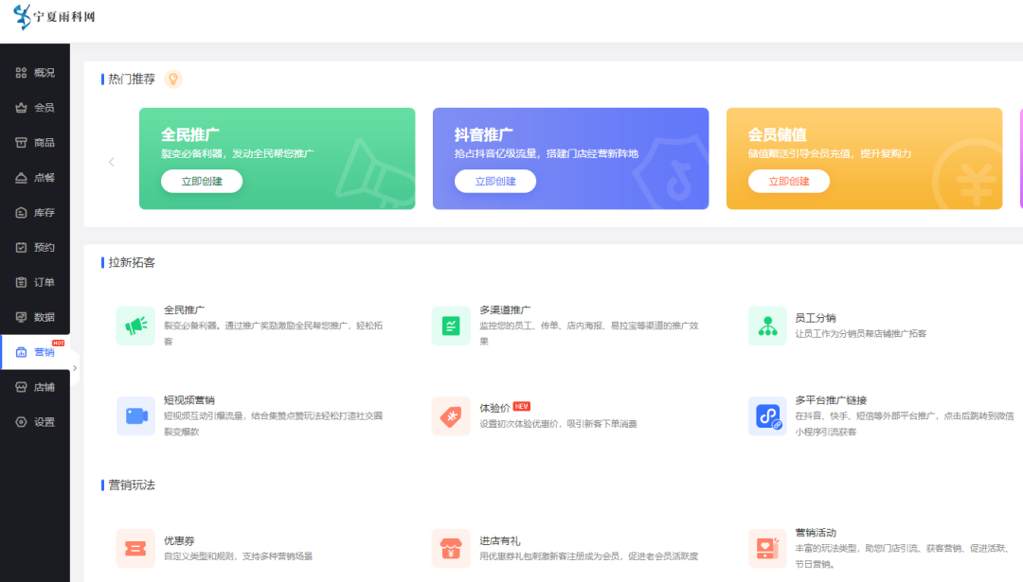Viewport: 1023px width, 582px height.
Task: Click the 全民推广 megaphone icon
Action: click(x=135, y=326)
